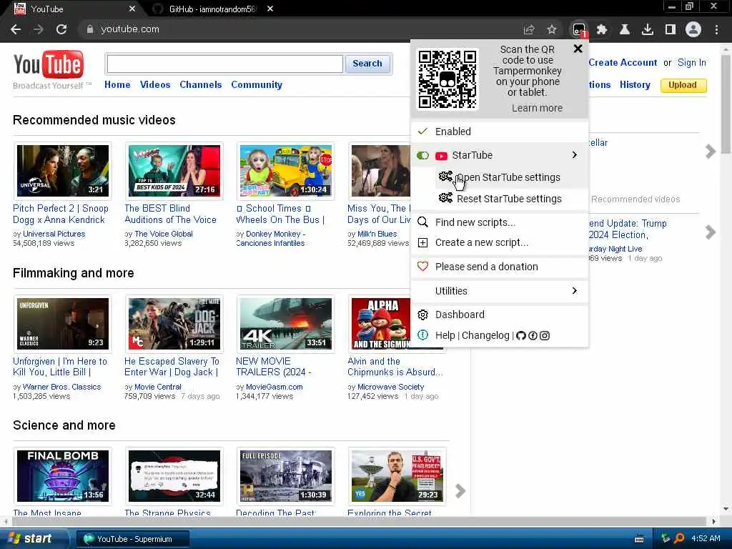This screenshot has width=732, height=549.
Task: Open the Tampermonkey extension icon in toolbar
Action: point(579,29)
